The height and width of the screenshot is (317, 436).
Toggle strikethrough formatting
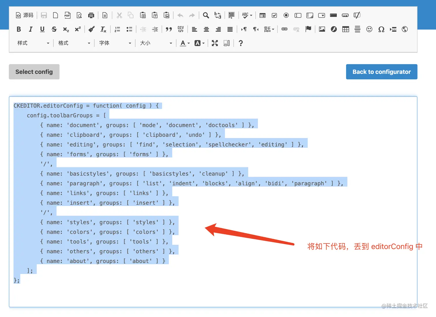[54, 29]
